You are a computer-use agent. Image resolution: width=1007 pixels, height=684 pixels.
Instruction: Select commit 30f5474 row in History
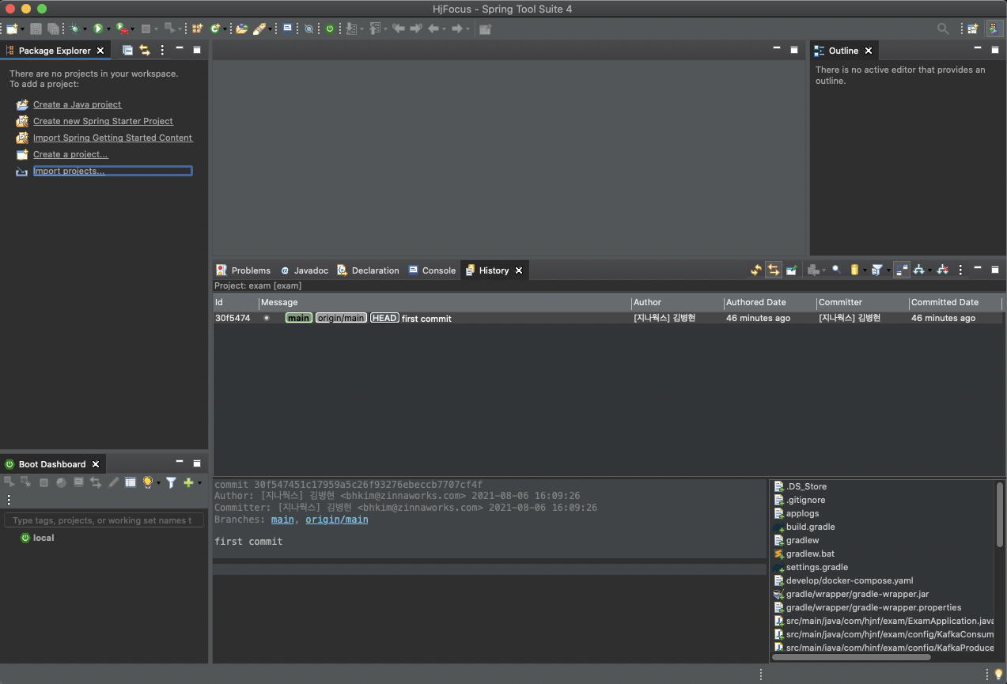tap(608, 318)
